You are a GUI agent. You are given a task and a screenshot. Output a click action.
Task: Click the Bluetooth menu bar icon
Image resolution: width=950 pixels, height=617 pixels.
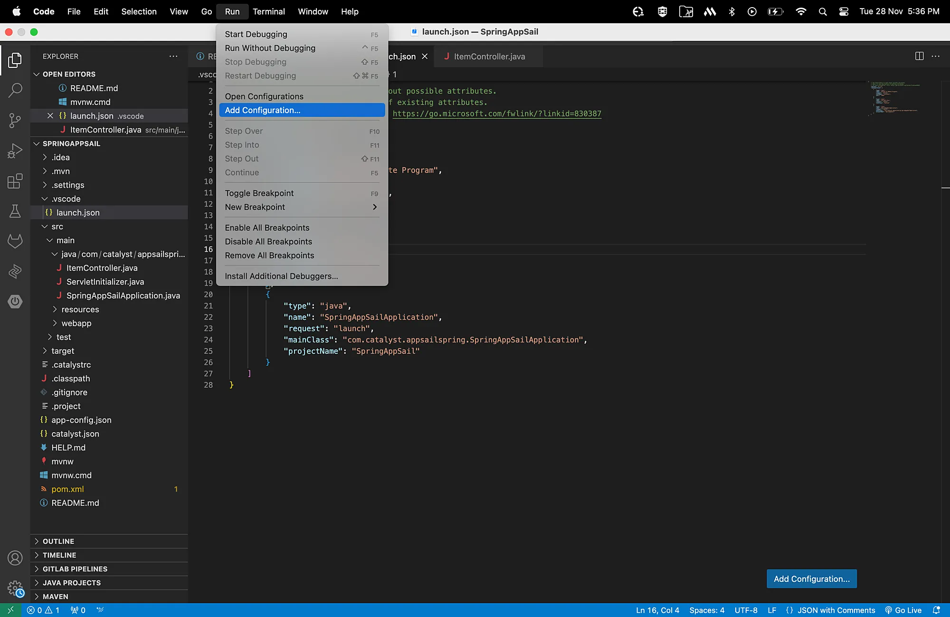tap(731, 11)
